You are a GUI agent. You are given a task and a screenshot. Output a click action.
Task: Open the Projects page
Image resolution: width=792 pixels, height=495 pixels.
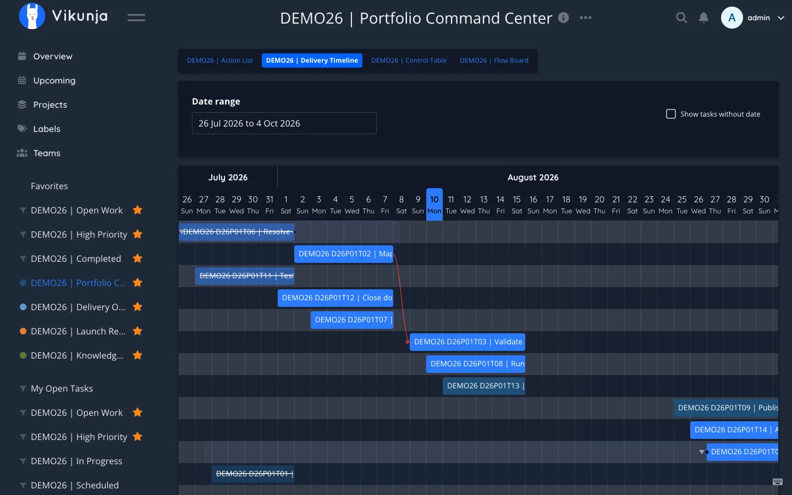pos(50,105)
